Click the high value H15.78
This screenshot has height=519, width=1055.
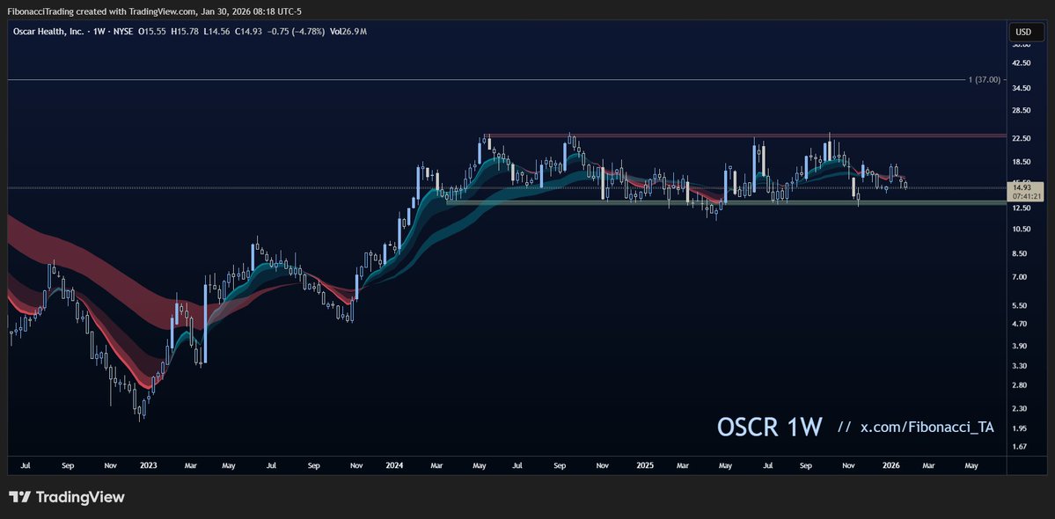pos(185,32)
